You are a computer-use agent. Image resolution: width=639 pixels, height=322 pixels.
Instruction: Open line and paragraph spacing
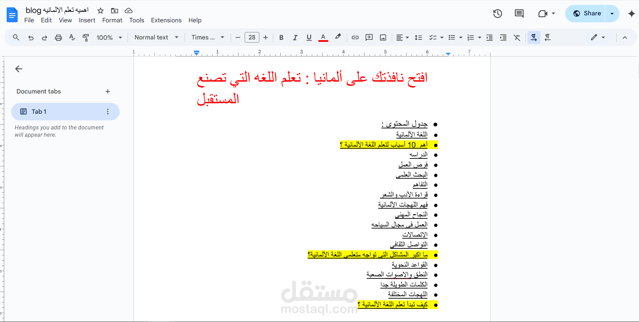coord(418,37)
